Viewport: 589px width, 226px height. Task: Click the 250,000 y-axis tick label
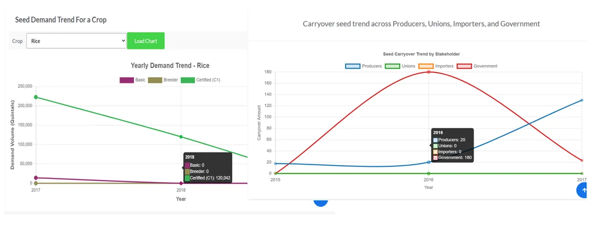[24, 86]
